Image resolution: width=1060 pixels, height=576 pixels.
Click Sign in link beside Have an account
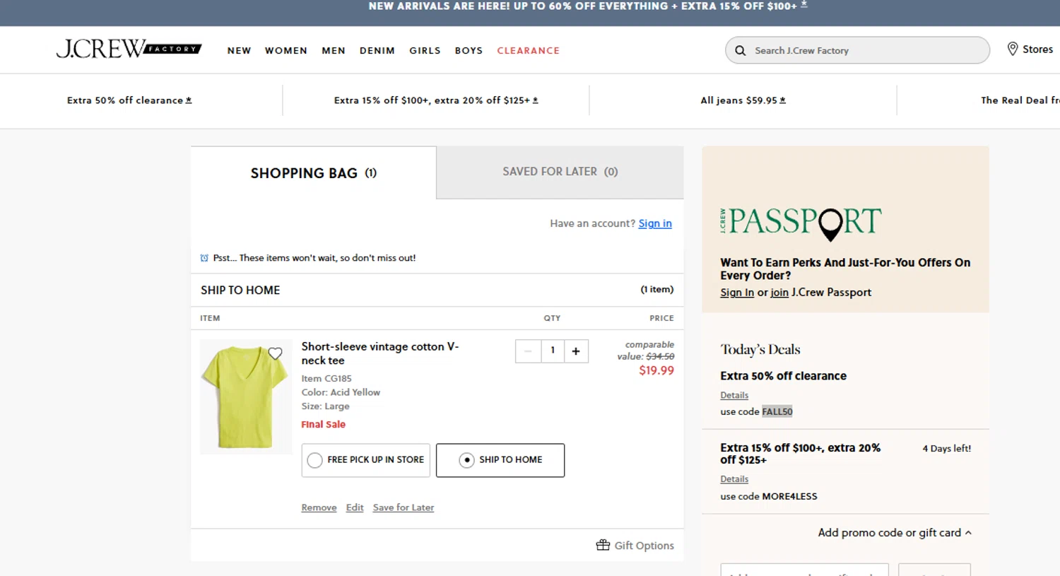pyautogui.click(x=655, y=223)
